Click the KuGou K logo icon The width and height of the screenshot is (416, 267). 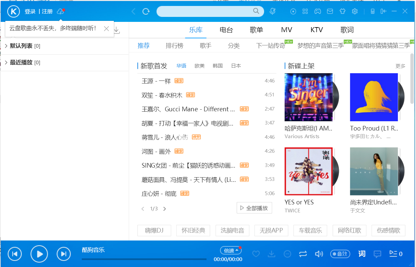point(14,12)
